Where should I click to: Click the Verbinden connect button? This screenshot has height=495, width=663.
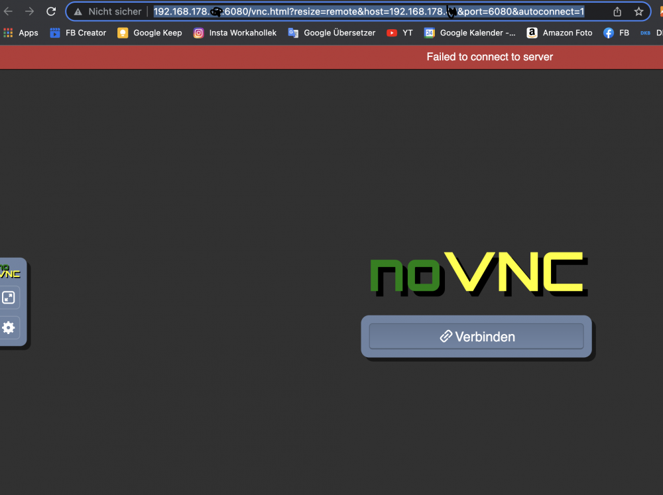point(477,337)
